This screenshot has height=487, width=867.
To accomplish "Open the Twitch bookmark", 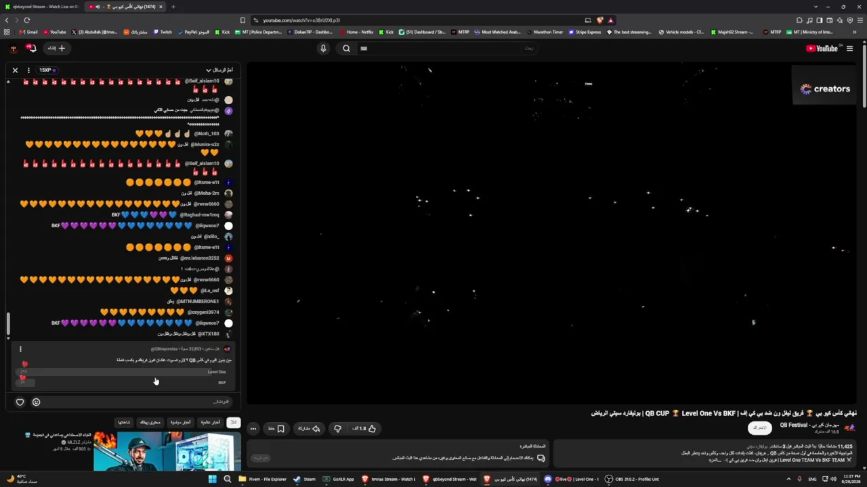I will click(163, 32).
